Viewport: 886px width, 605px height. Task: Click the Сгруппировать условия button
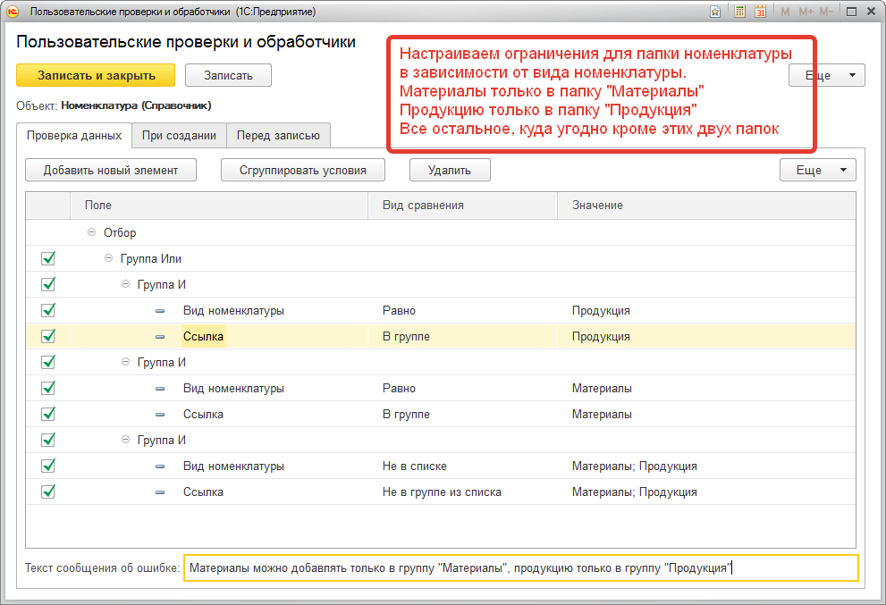302,169
